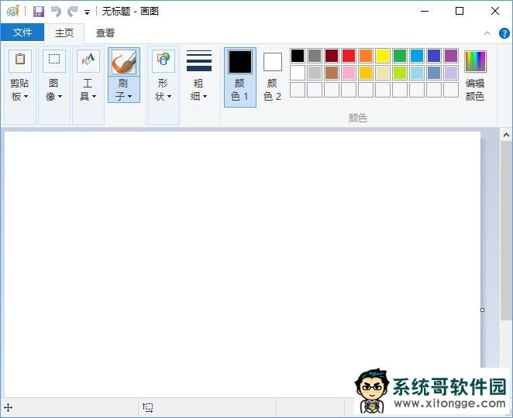Viewport: 513px width, 418px height.
Task: Pick the indigo color swatch
Action: [433, 56]
